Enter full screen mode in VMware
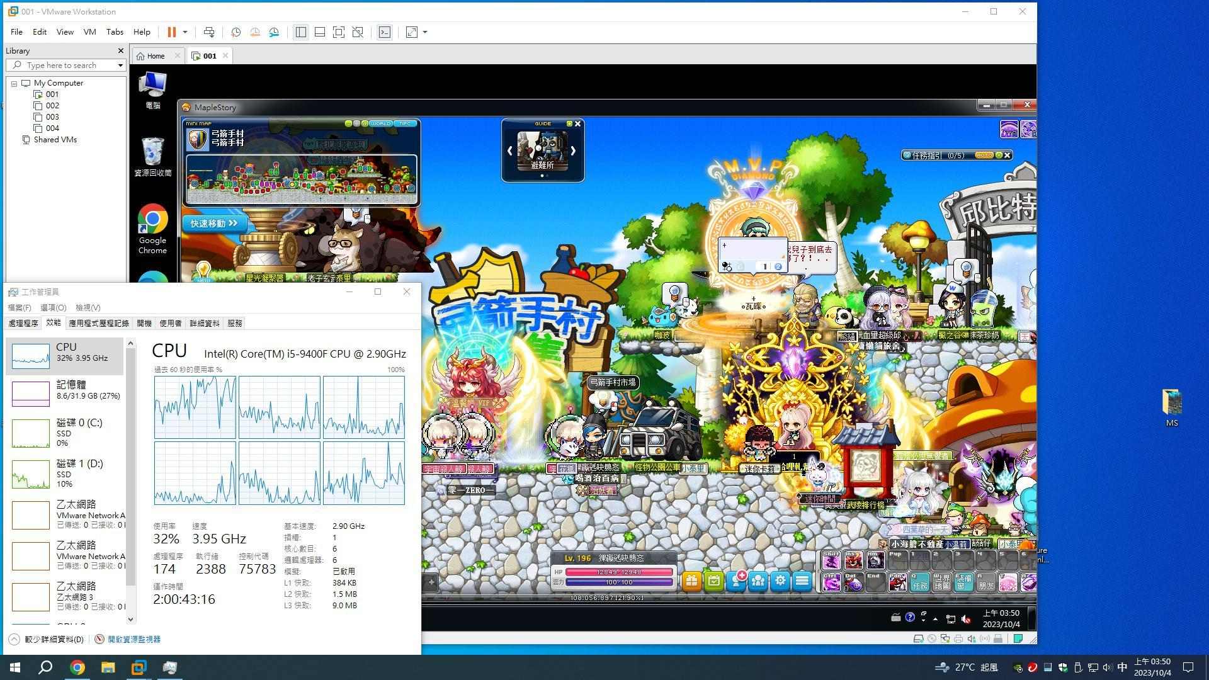The height and width of the screenshot is (680, 1209). pyautogui.click(x=339, y=32)
